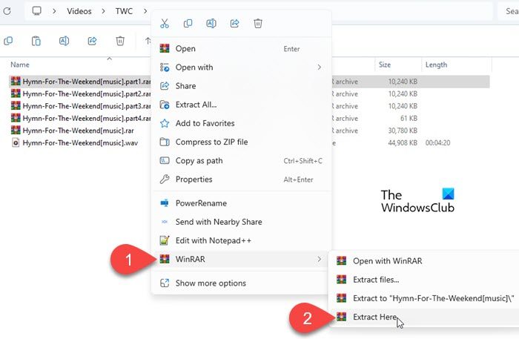Click the This PC monitor icon in breadcrumb
Screen dimensions: 519x339
[x=37, y=11]
